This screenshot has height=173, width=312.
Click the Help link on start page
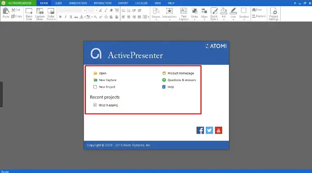coord(168,87)
